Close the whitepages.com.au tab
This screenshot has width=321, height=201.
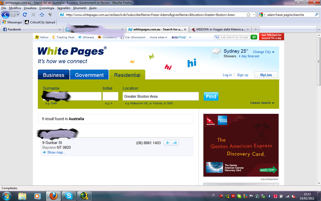point(185,29)
